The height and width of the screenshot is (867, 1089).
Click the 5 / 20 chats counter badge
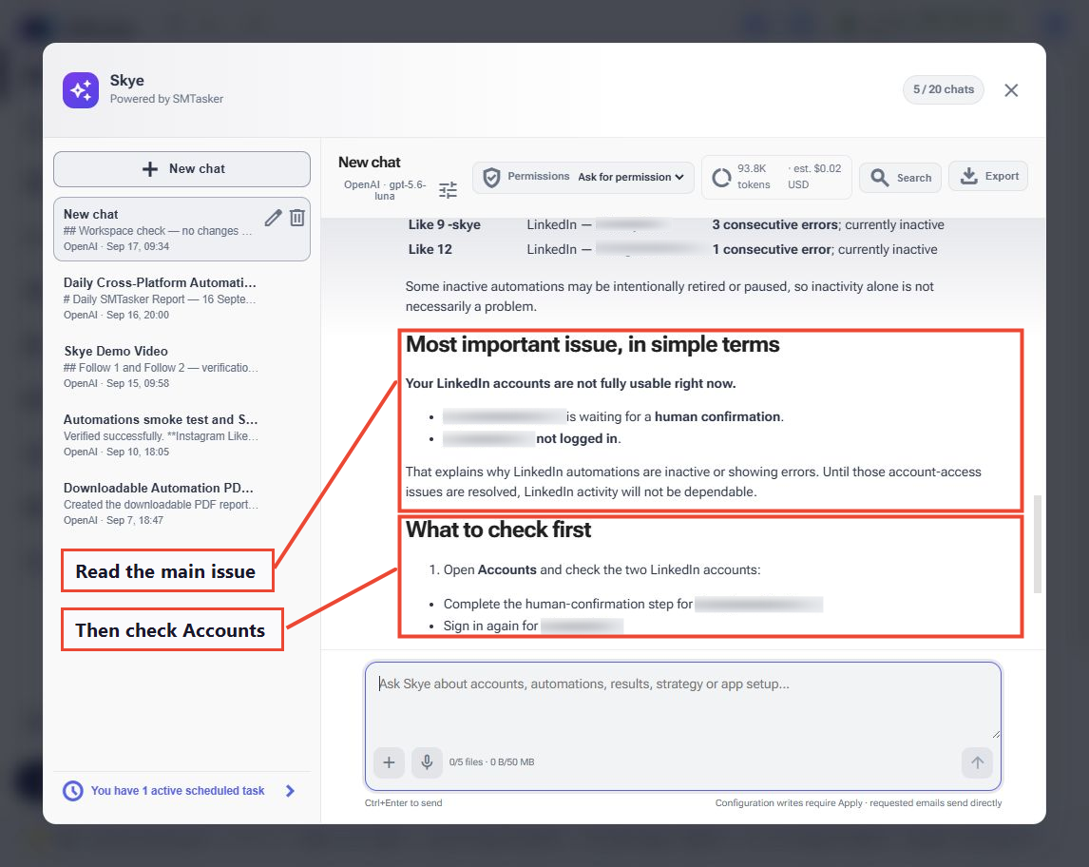pyautogui.click(x=944, y=89)
